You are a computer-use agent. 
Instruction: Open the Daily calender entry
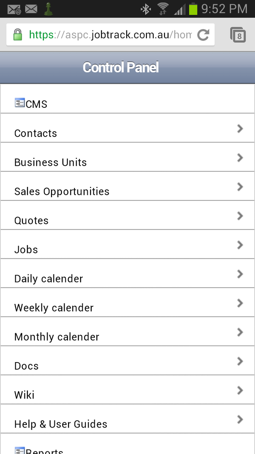coord(48,279)
